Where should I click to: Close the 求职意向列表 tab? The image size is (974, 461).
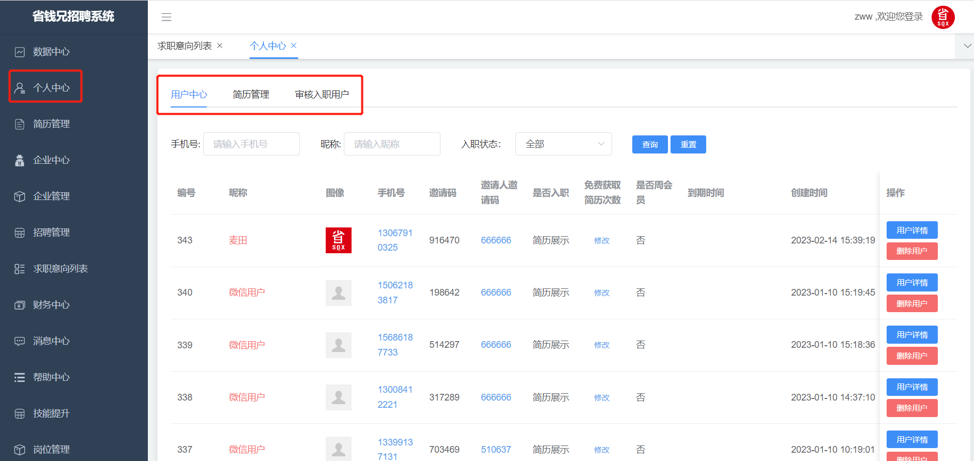click(x=220, y=45)
